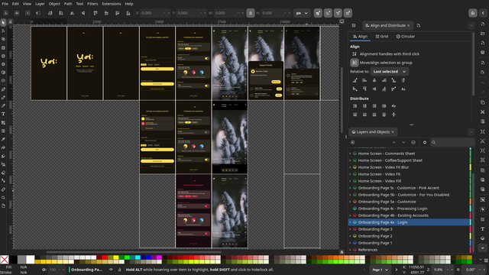Screen dimensions: 489x275
Task: Select the Gradient tool
Action: [3, 122]
